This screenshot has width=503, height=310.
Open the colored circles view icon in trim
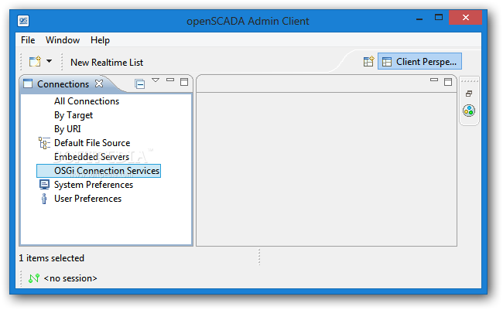[x=469, y=111]
